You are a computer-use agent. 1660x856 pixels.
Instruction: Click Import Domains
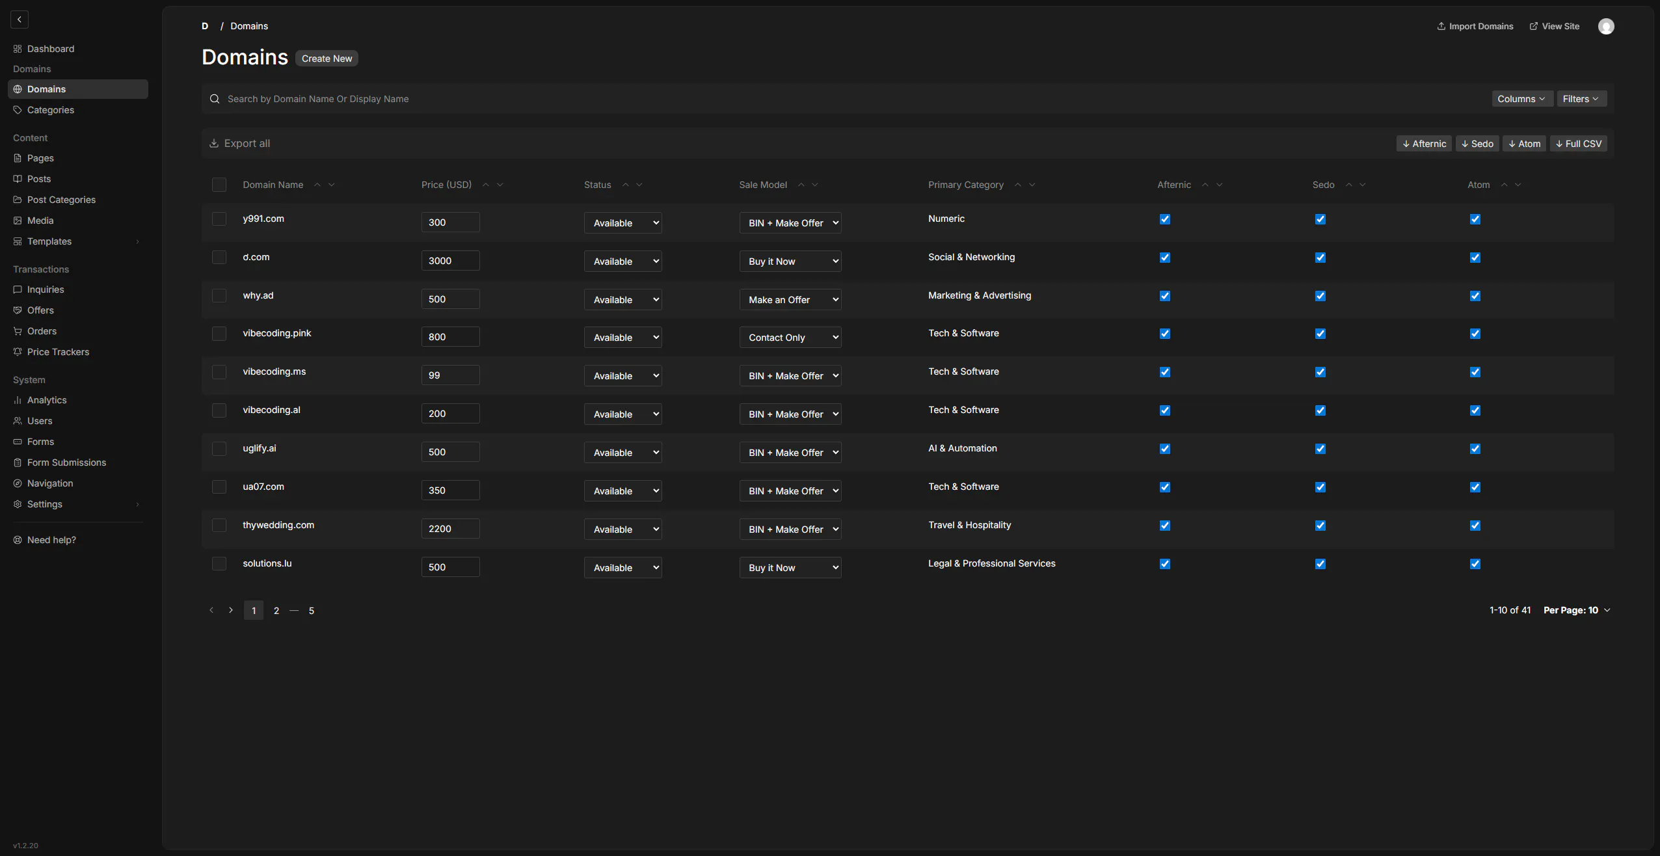coord(1475,26)
